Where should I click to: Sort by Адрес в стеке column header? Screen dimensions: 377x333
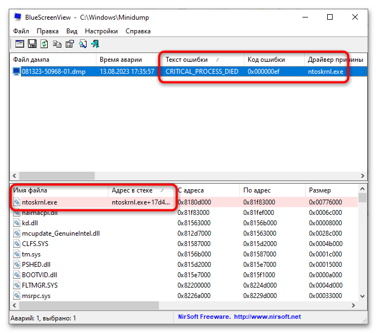point(142,190)
